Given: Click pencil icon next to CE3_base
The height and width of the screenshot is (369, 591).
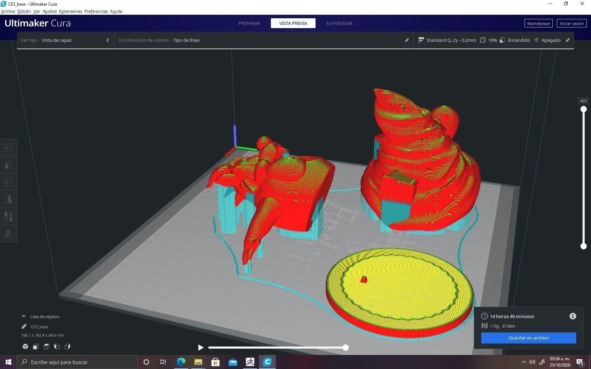Looking at the screenshot, I should (24, 326).
